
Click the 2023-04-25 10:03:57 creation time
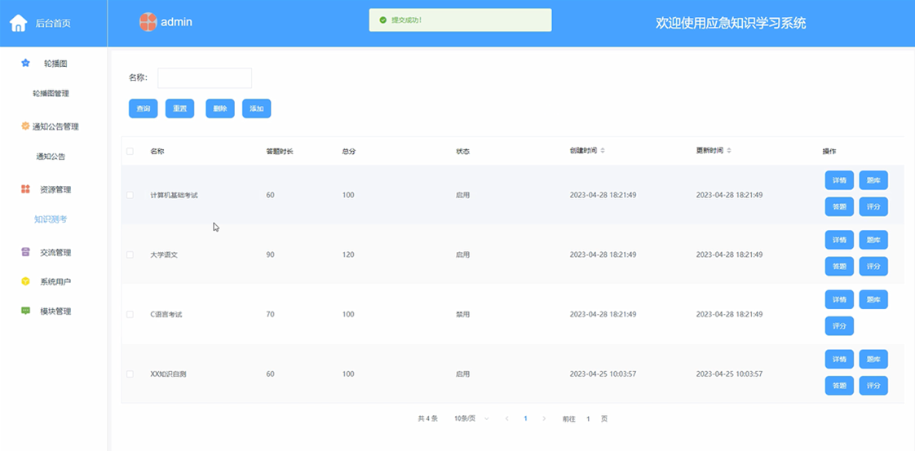(603, 374)
